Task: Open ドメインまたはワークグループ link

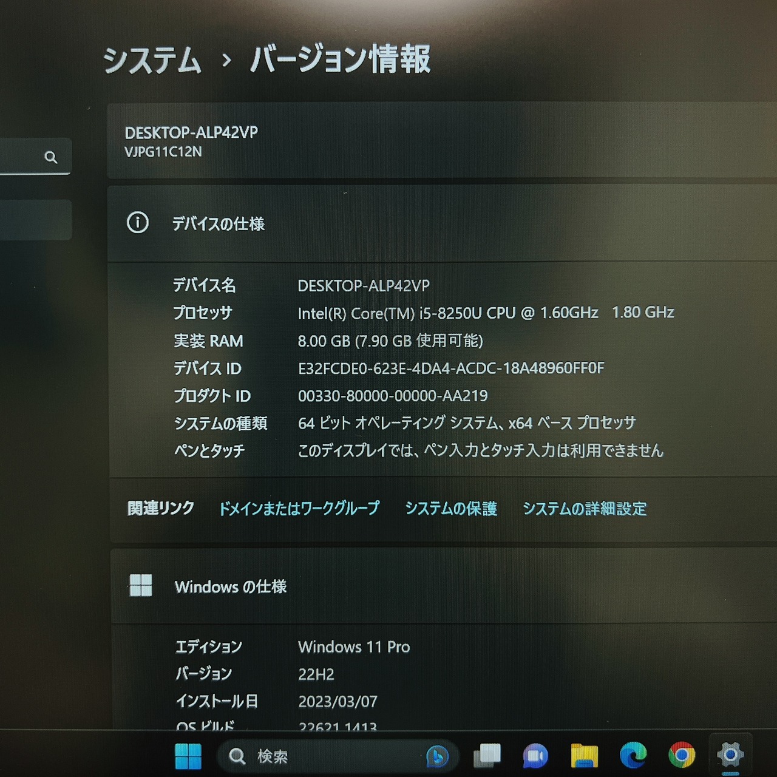Action: [x=299, y=508]
